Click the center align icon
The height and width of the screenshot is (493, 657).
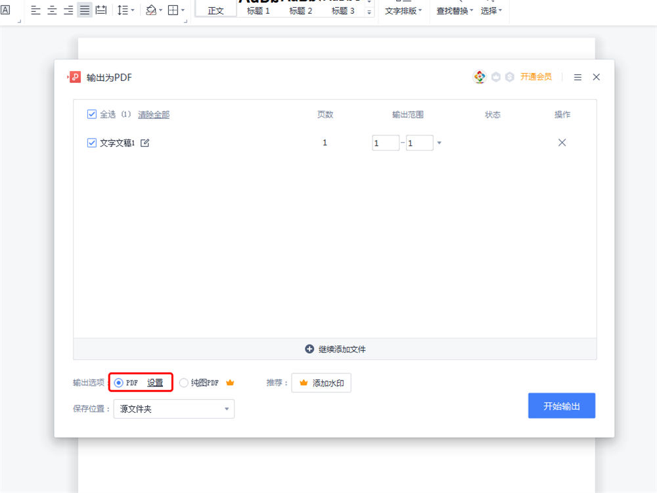52,11
